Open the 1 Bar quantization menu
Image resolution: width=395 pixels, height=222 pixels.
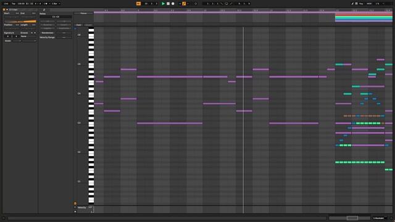pos(56,4)
